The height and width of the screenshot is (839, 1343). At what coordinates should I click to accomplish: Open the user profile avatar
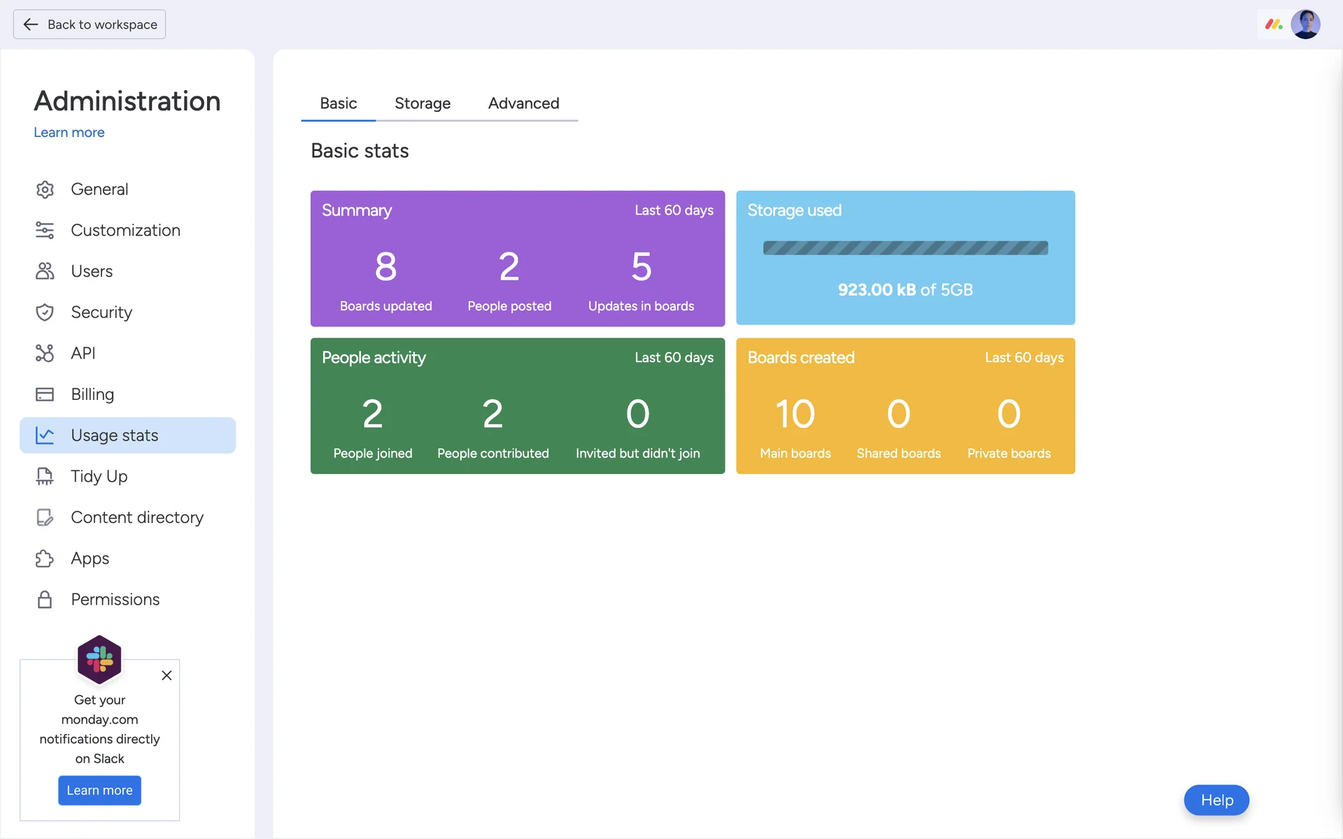(x=1305, y=24)
